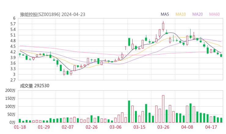The height and width of the screenshot is (134, 226).
Task: Click the 200万 volume axis label
Action: pyautogui.click(x=10, y=90)
